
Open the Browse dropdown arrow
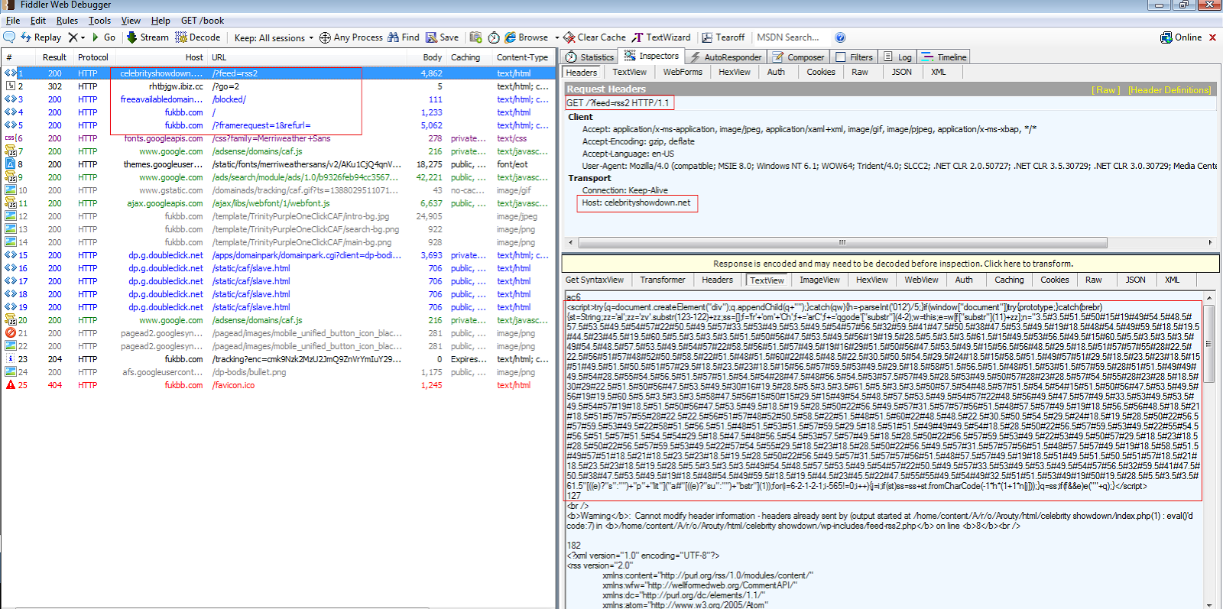556,37
